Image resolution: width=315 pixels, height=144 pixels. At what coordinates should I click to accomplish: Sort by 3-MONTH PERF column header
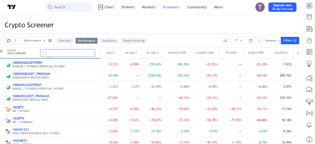pos(177,53)
